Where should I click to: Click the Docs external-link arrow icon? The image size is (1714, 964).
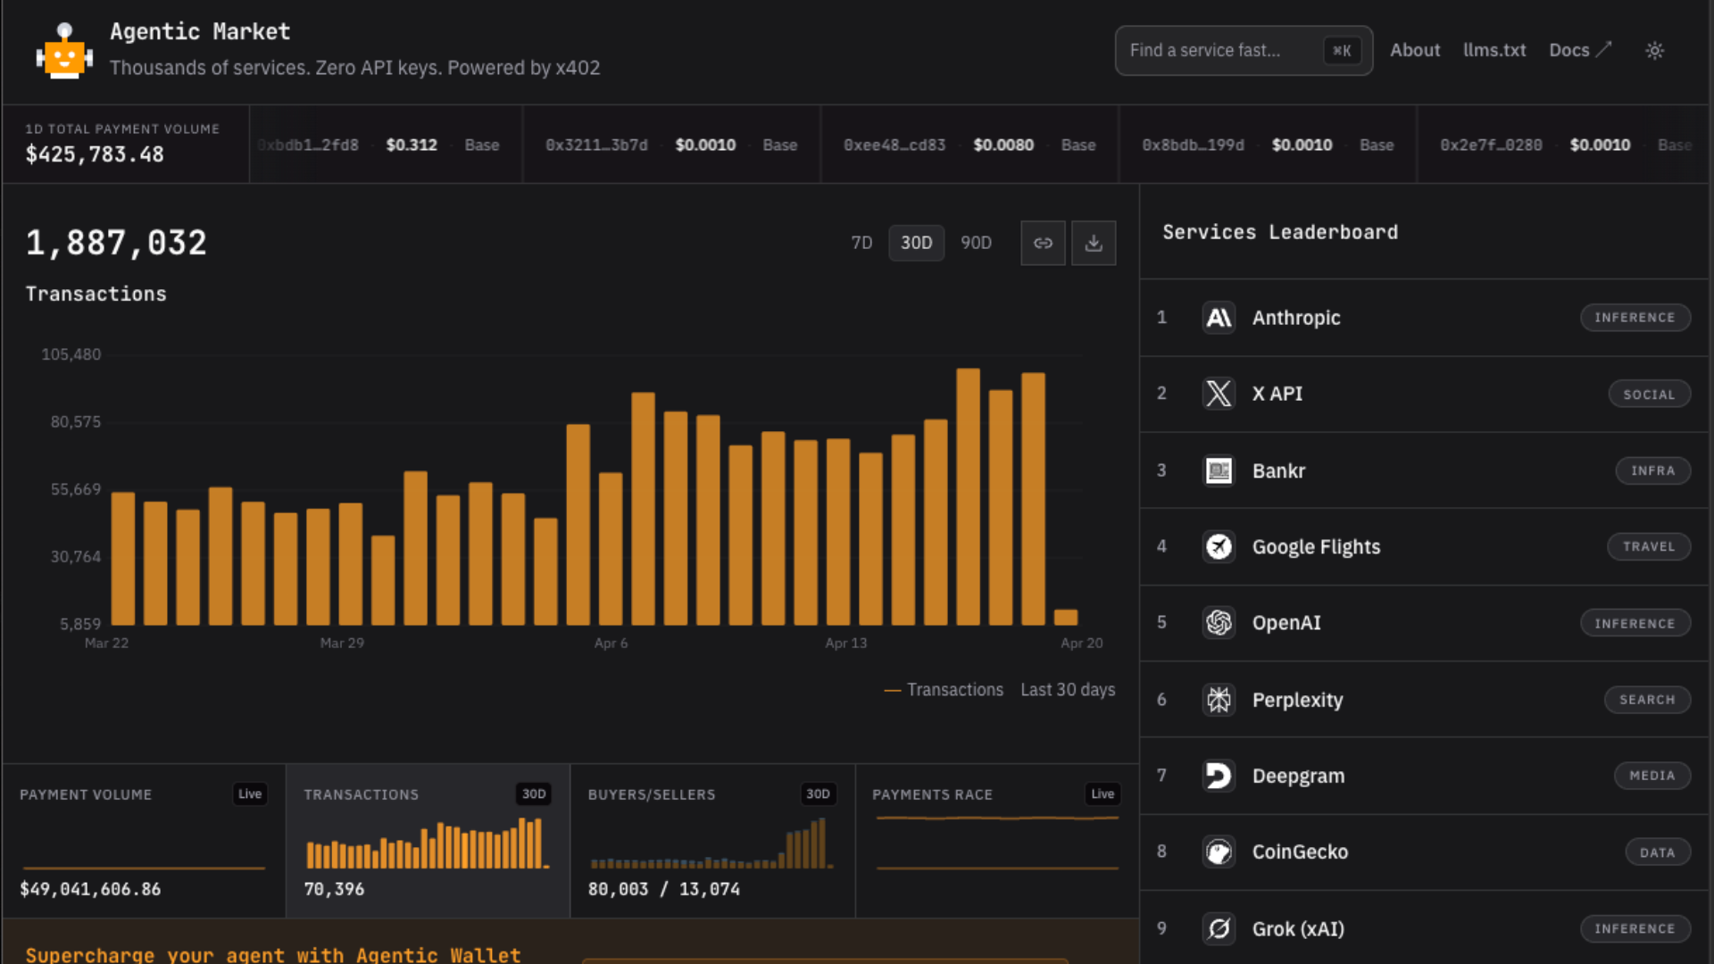1604,50
